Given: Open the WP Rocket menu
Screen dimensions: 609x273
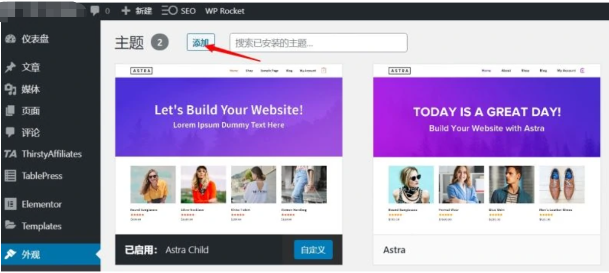Looking at the screenshot, I should point(225,11).
